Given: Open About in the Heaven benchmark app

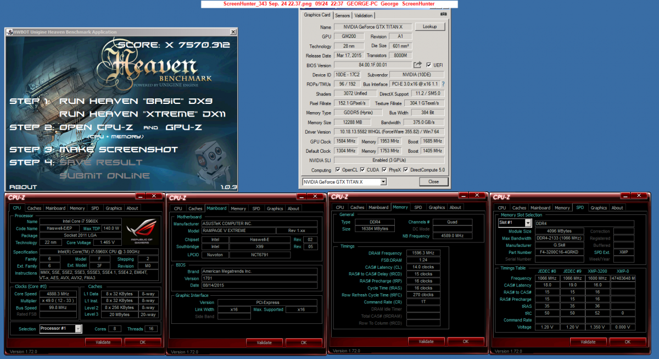Looking at the screenshot, I should coord(24,187).
